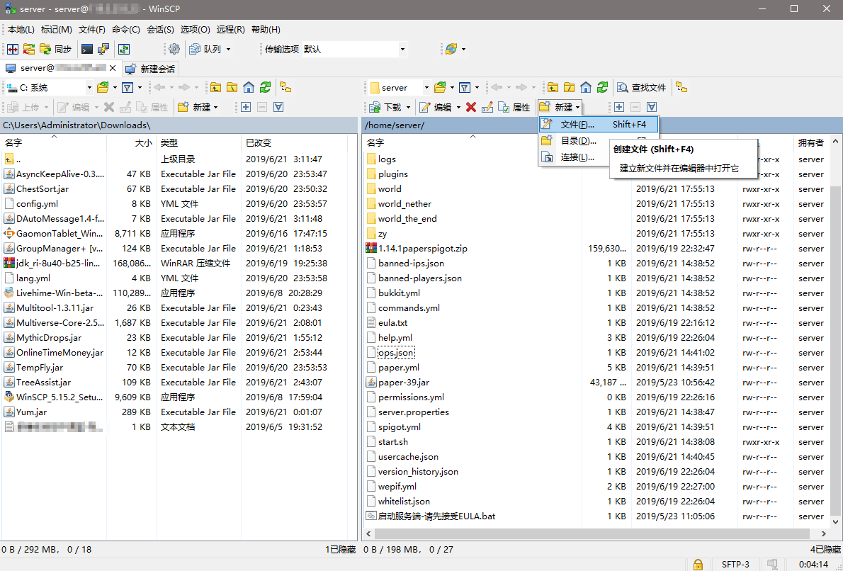The height and width of the screenshot is (571, 843).
Task: Go to the remote home directory icon
Action: pos(586,88)
